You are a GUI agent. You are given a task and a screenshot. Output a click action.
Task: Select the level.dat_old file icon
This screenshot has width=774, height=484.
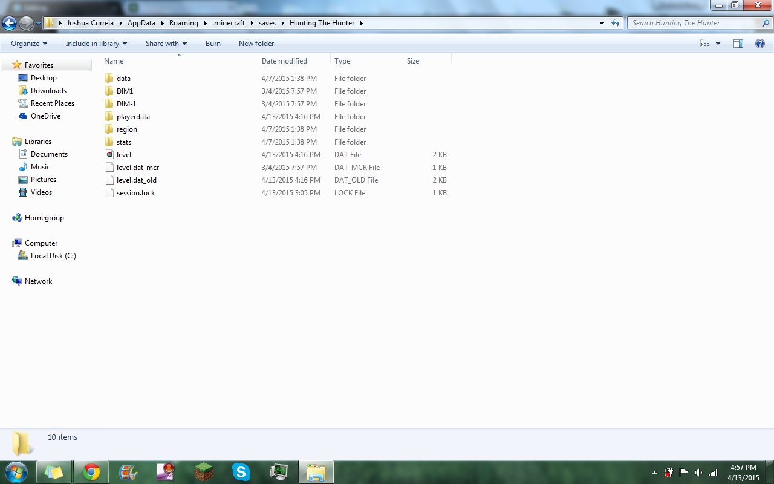109,180
